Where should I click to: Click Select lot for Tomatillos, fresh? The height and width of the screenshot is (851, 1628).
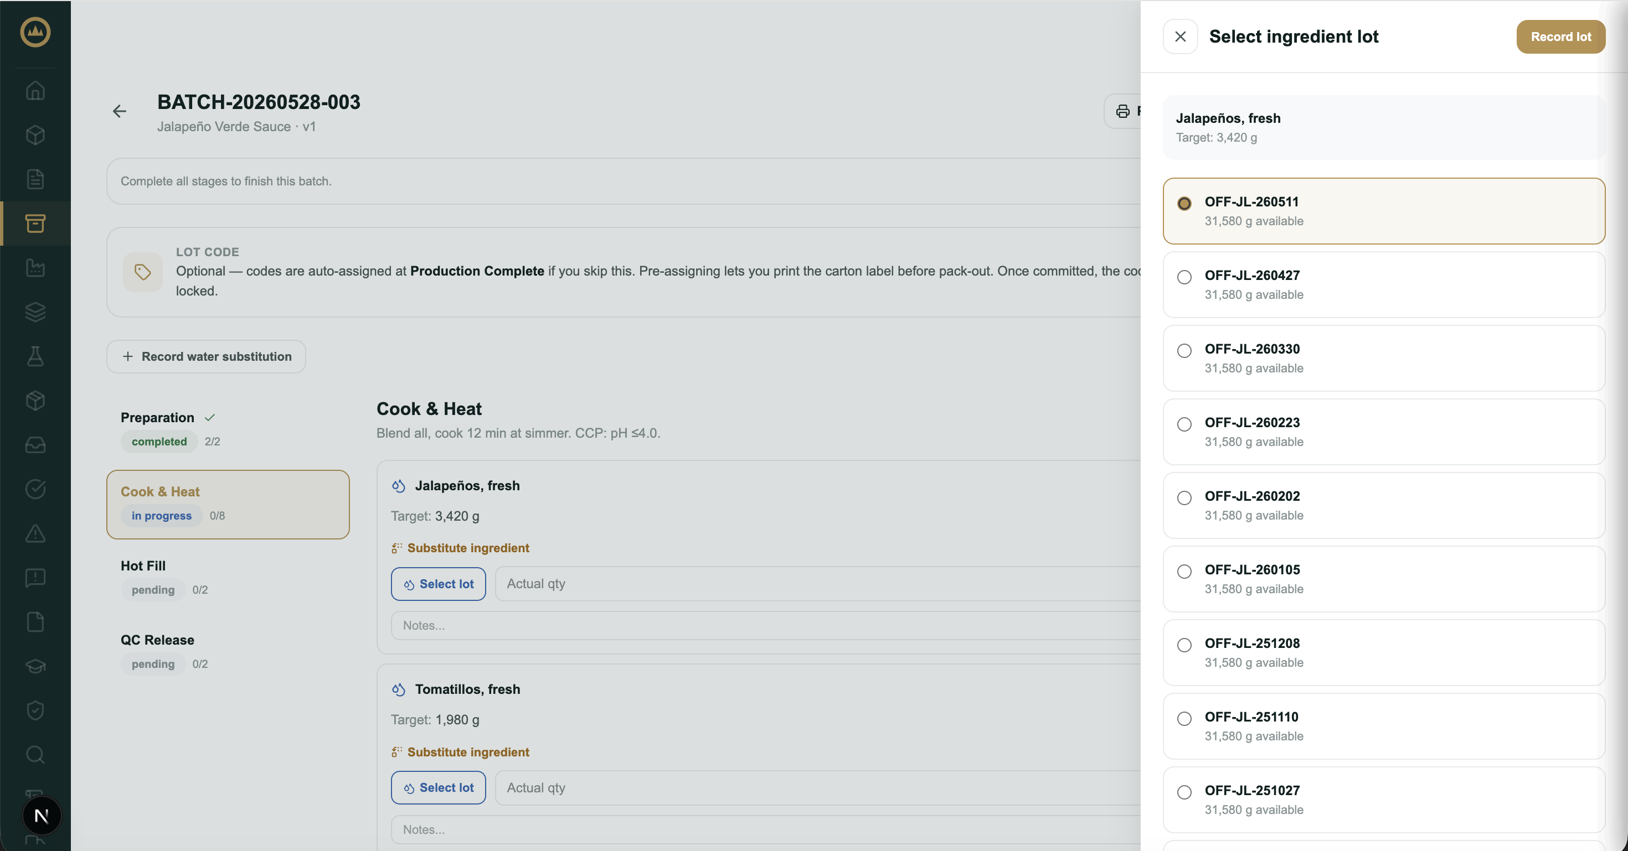pos(438,788)
